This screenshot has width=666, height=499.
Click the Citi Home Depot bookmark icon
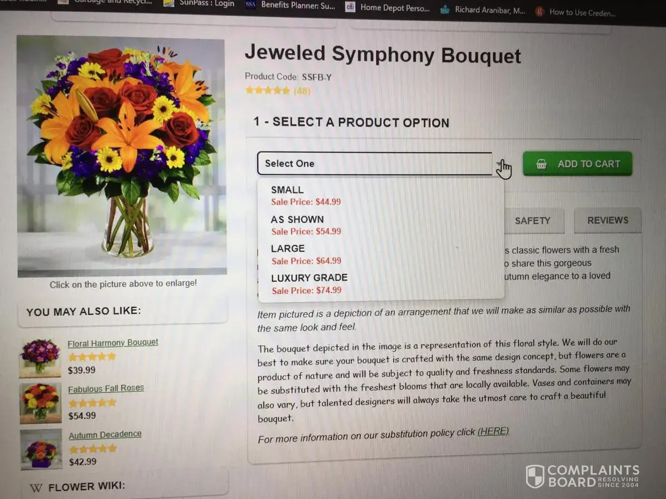350,7
